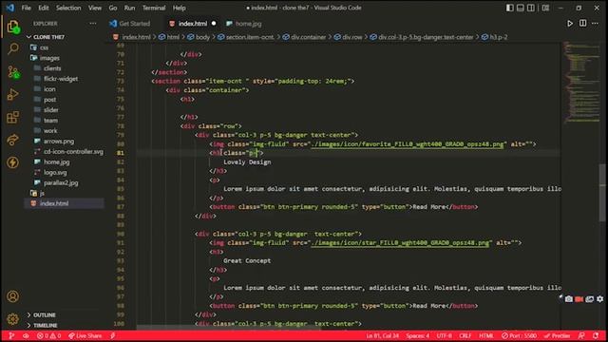Image resolution: width=608 pixels, height=342 pixels.
Task: Open logo.svg in explorer
Action: click(x=55, y=172)
